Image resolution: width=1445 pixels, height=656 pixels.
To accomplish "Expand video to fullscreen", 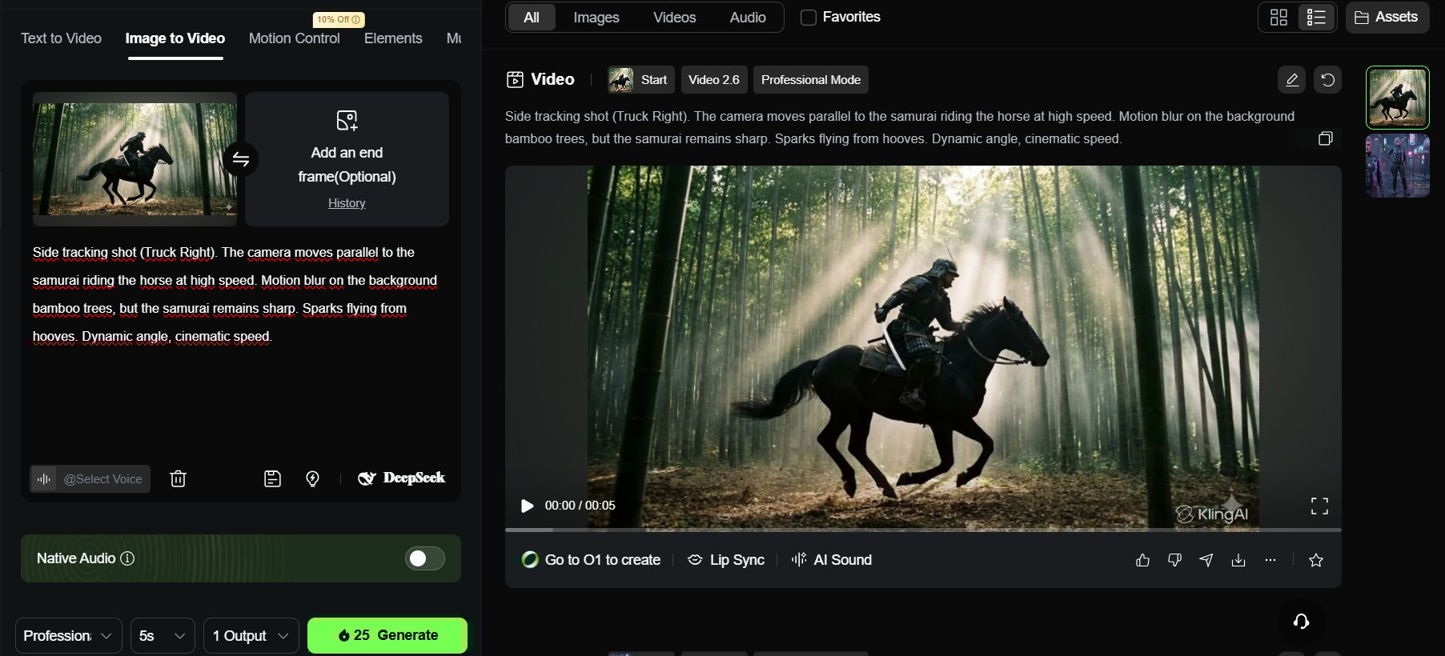I will click(1319, 506).
